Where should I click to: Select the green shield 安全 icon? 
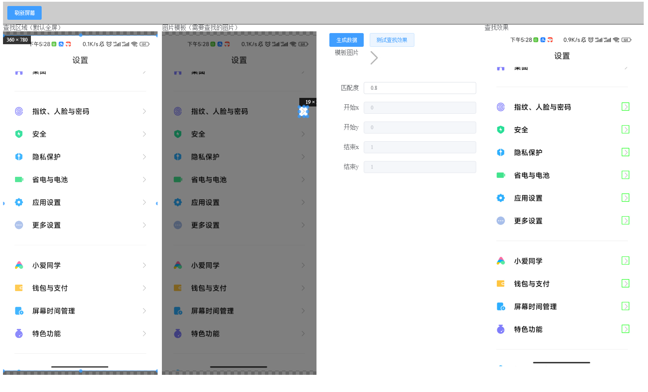[x=19, y=134]
